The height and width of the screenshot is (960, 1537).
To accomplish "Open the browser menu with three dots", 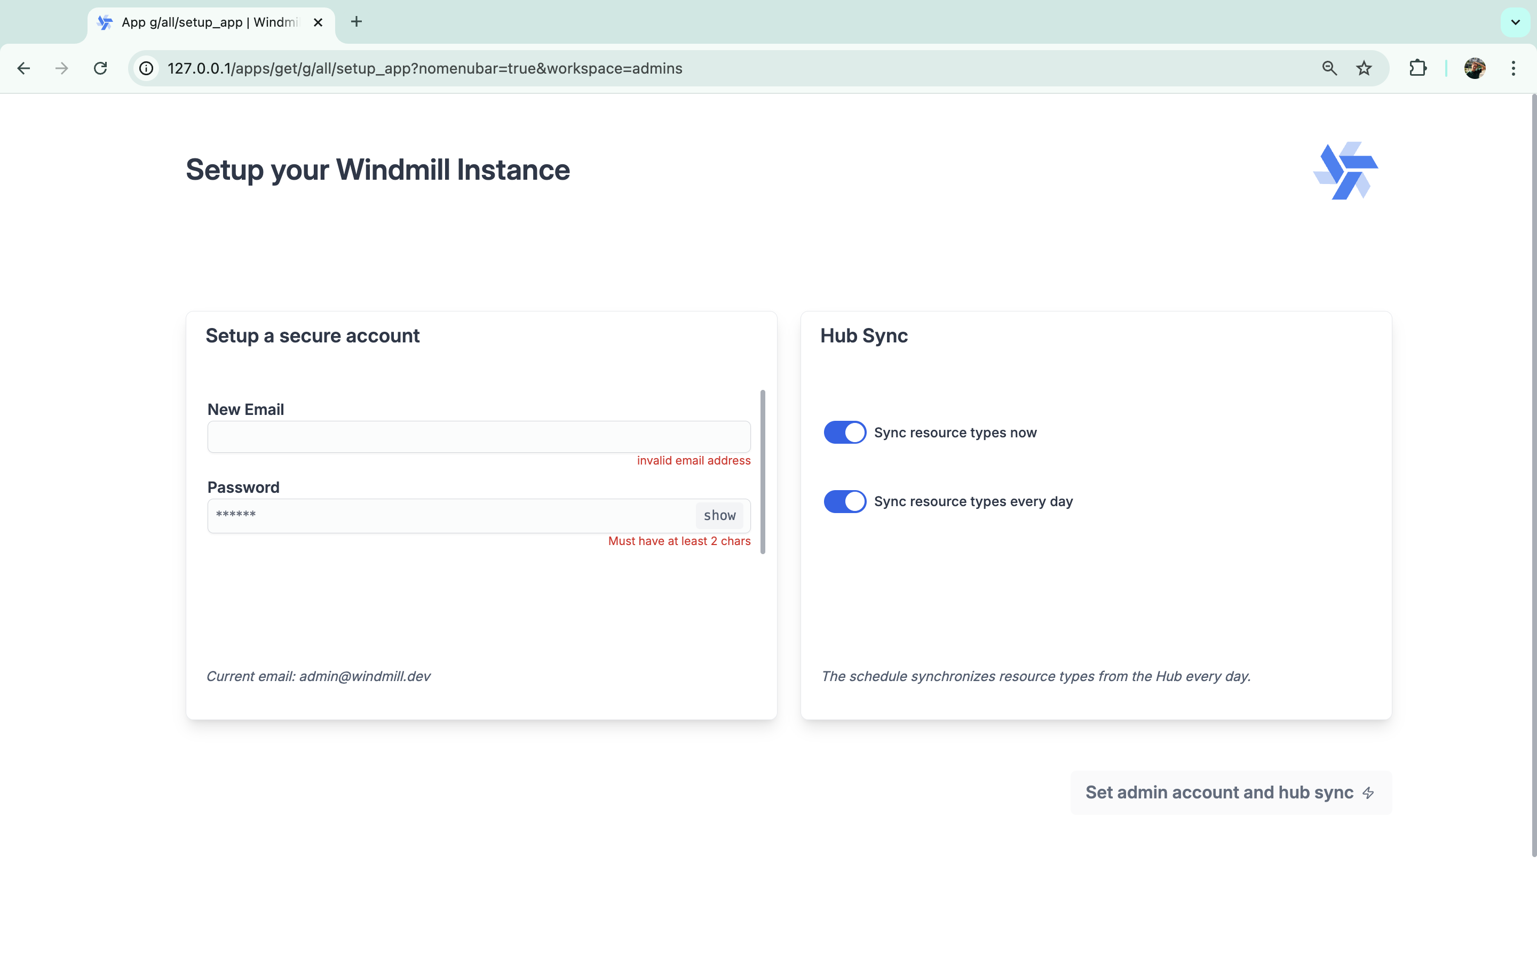I will click(x=1514, y=68).
